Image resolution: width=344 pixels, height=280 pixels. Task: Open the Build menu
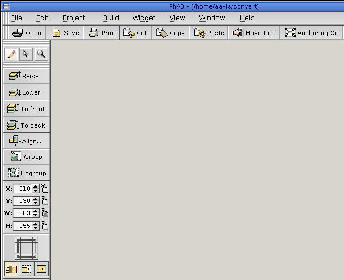pyautogui.click(x=111, y=18)
